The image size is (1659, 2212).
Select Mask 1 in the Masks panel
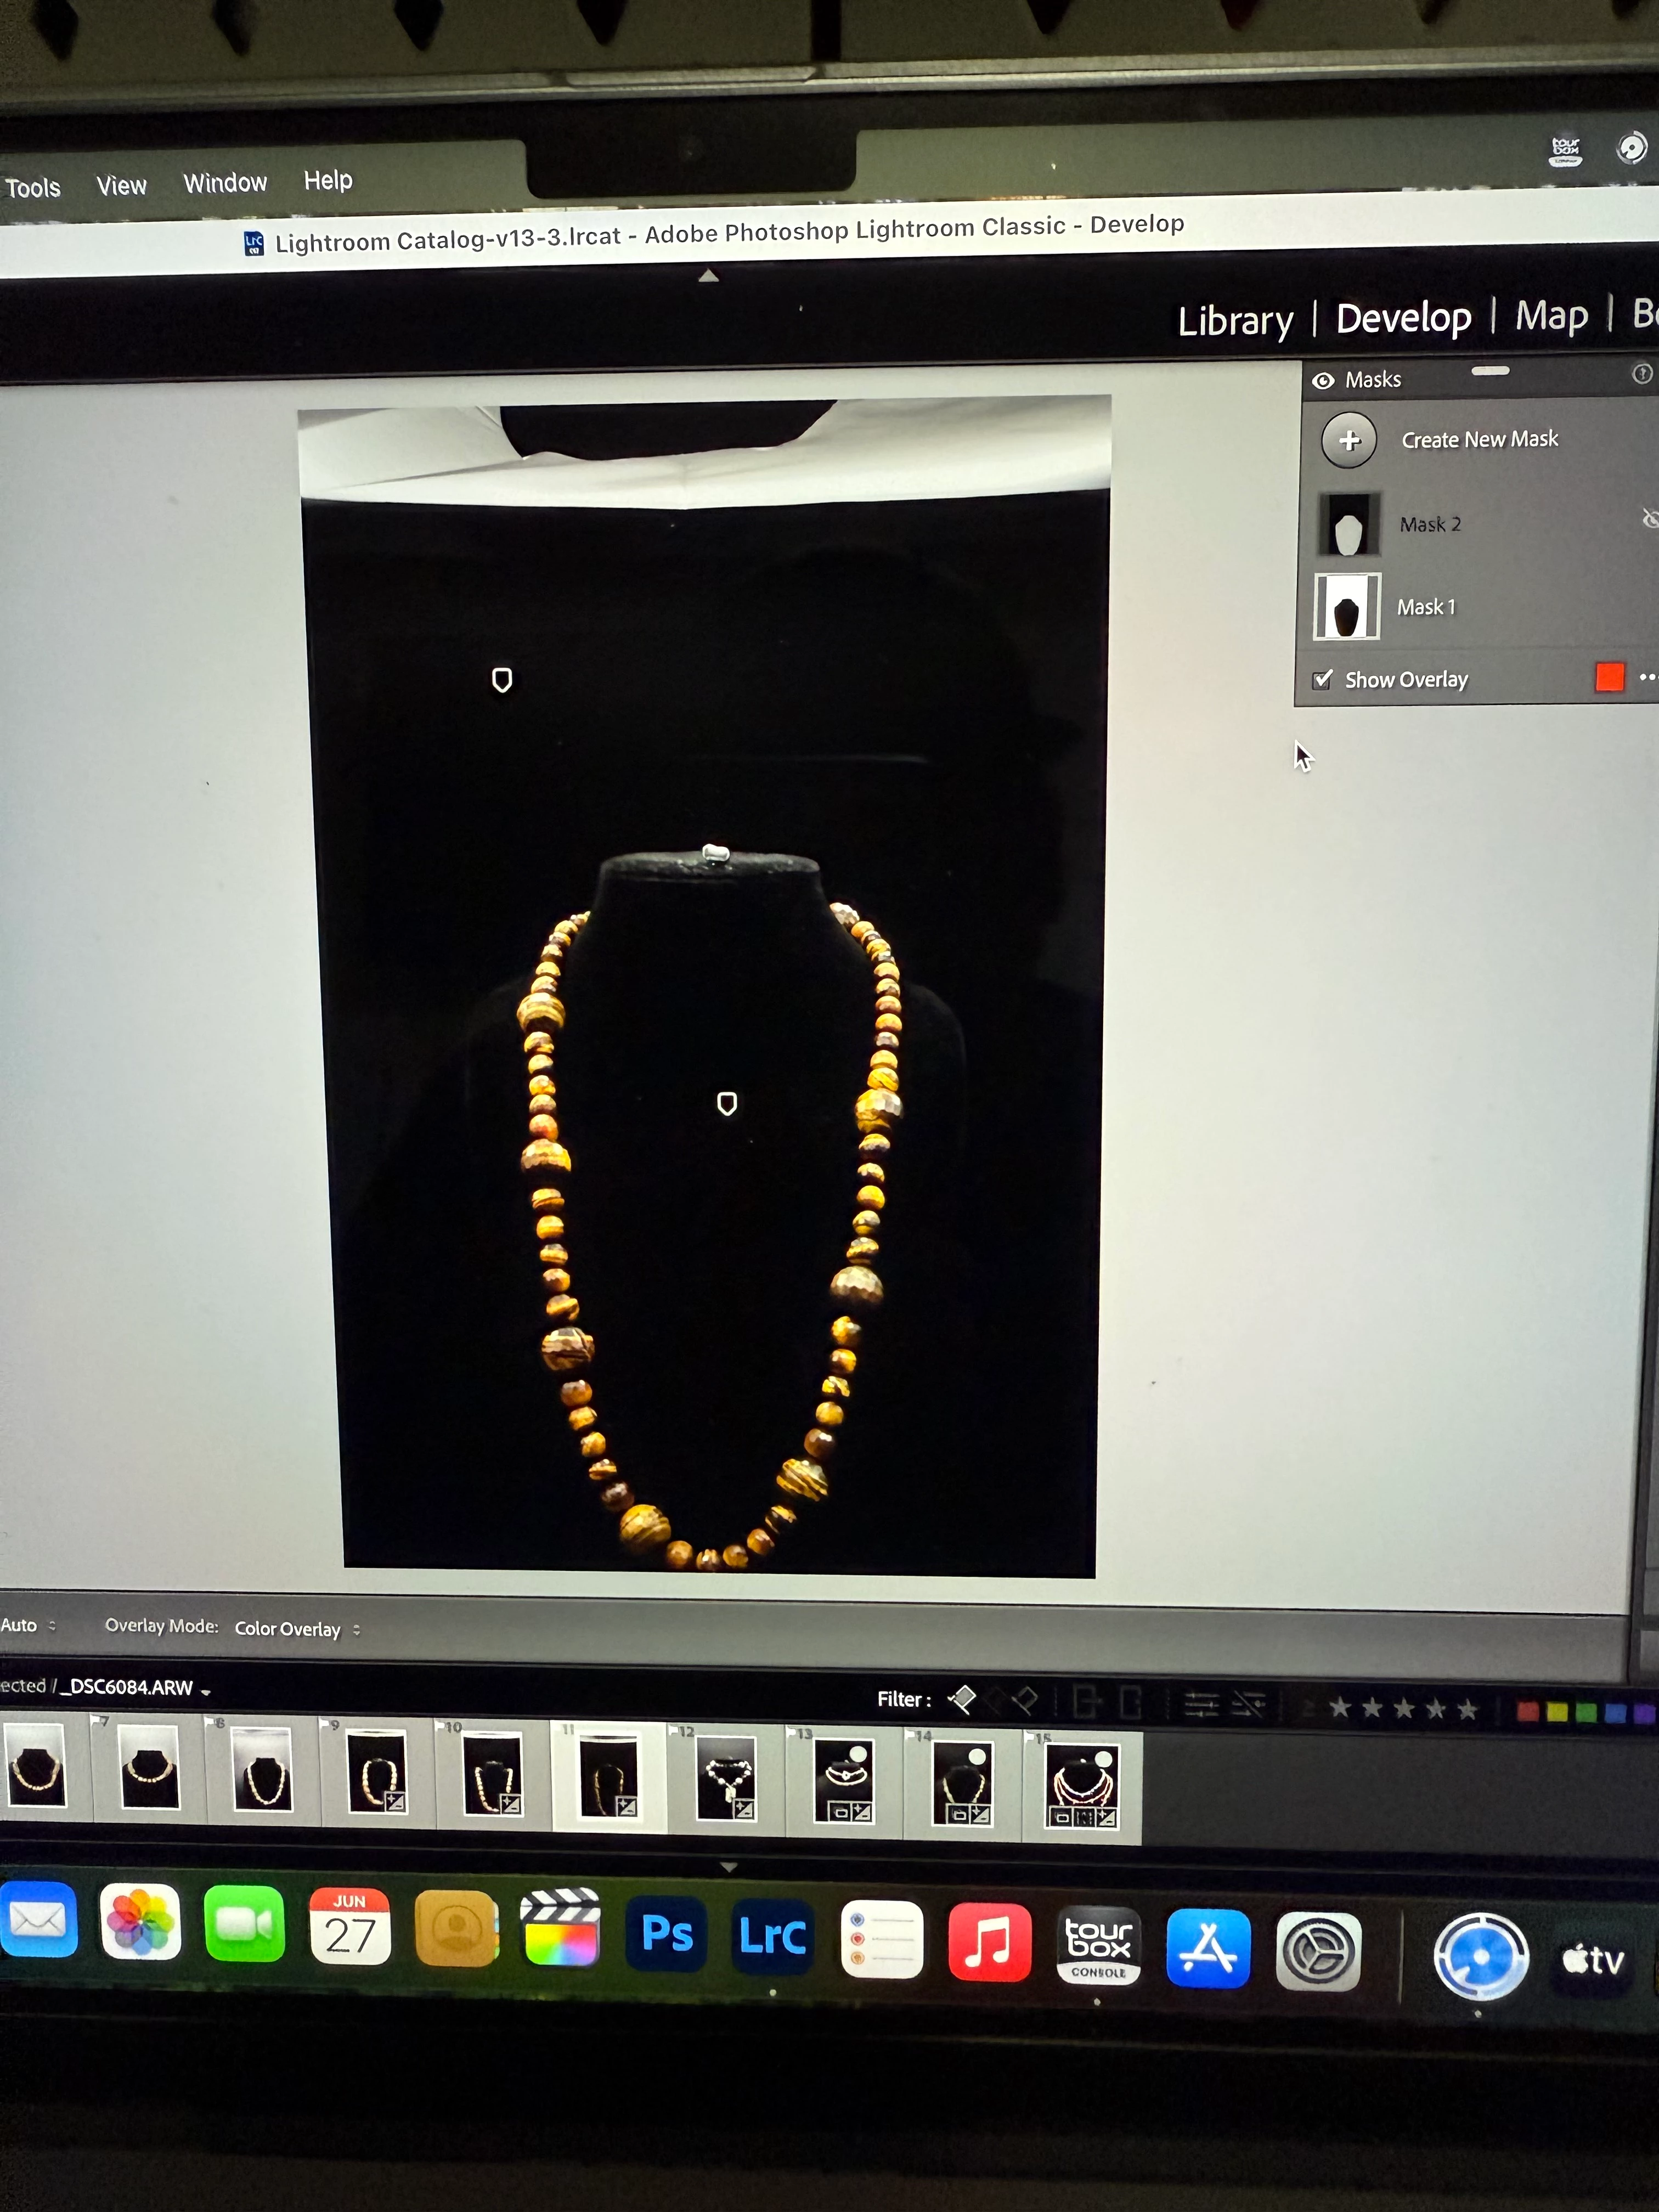[x=1425, y=607]
